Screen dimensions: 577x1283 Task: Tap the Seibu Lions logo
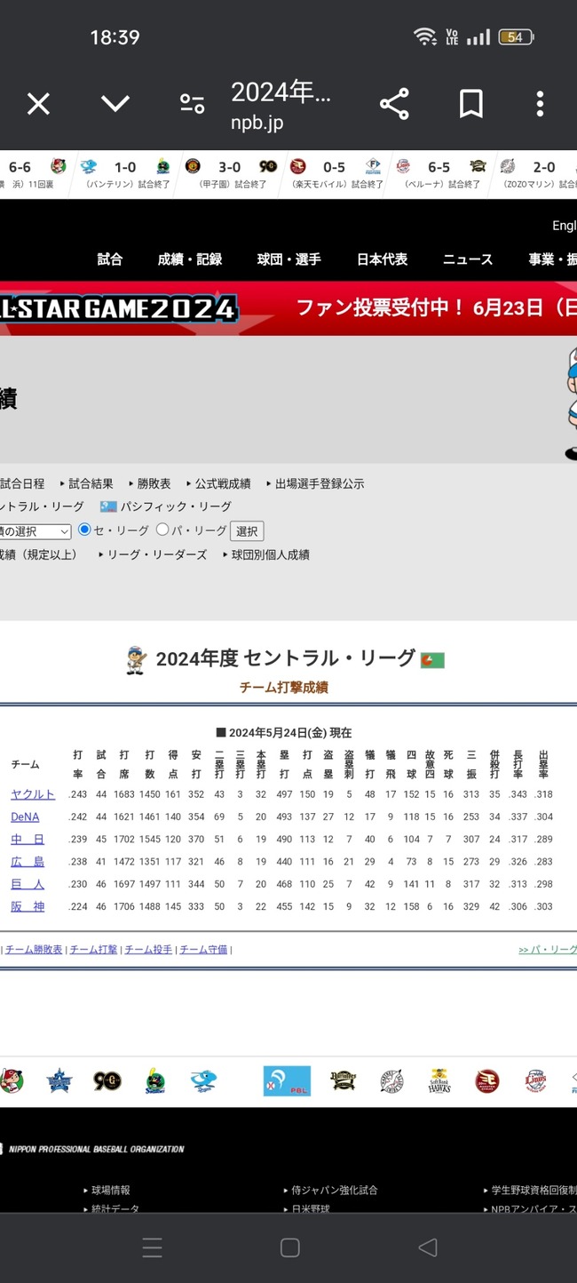coord(535,1081)
